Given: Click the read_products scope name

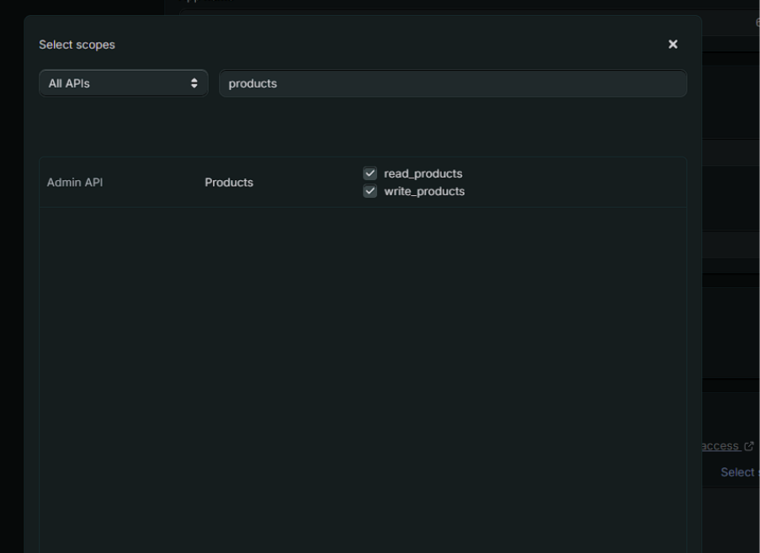Looking at the screenshot, I should click(x=422, y=173).
